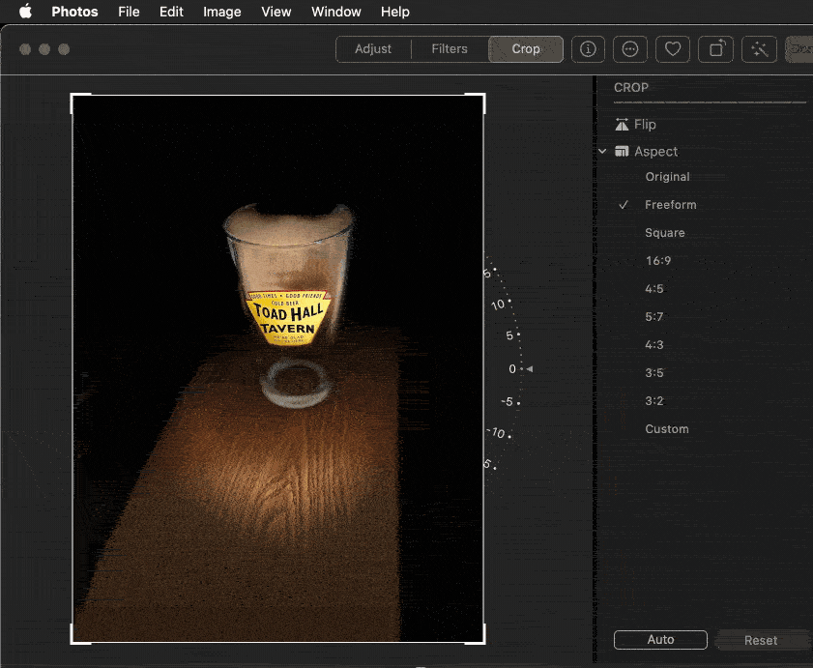Choose the Square aspect ratio
Viewport: 813px width, 668px height.
(665, 233)
